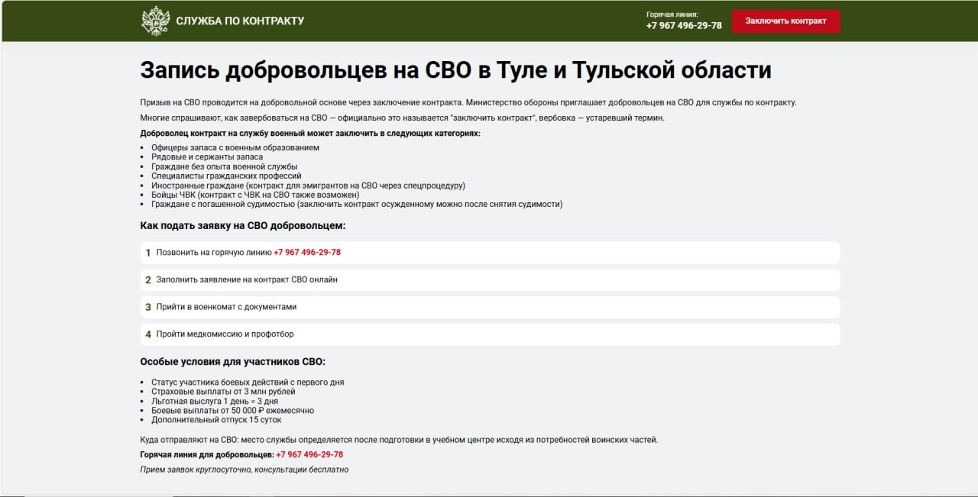Click the step number 4 badge
This screenshot has height=497, width=978.
click(148, 334)
